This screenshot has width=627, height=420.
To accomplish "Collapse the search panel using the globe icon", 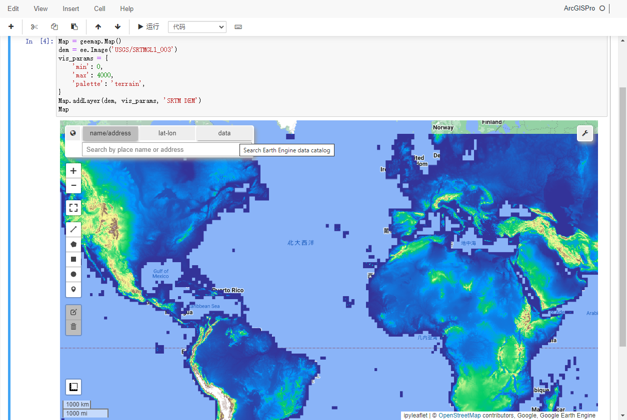I will (x=72, y=133).
